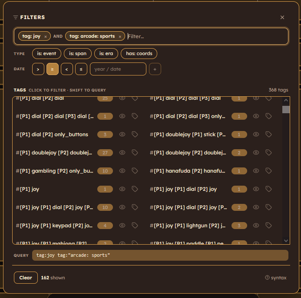The width and height of the screenshot is (301, 298).
Task: Filter by '#[P1] joy [P1] keypad [P2] jo...' tag
Action: [x=54, y=226]
